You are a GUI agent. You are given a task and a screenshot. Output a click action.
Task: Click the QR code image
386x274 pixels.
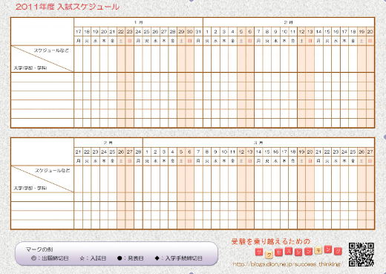pos(361,255)
